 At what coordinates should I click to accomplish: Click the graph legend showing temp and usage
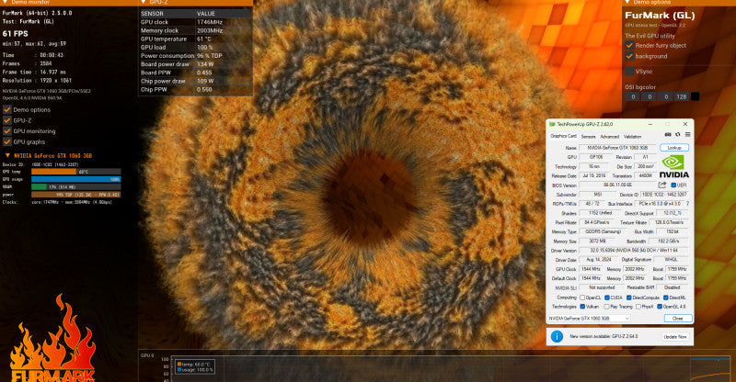pos(195,367)
